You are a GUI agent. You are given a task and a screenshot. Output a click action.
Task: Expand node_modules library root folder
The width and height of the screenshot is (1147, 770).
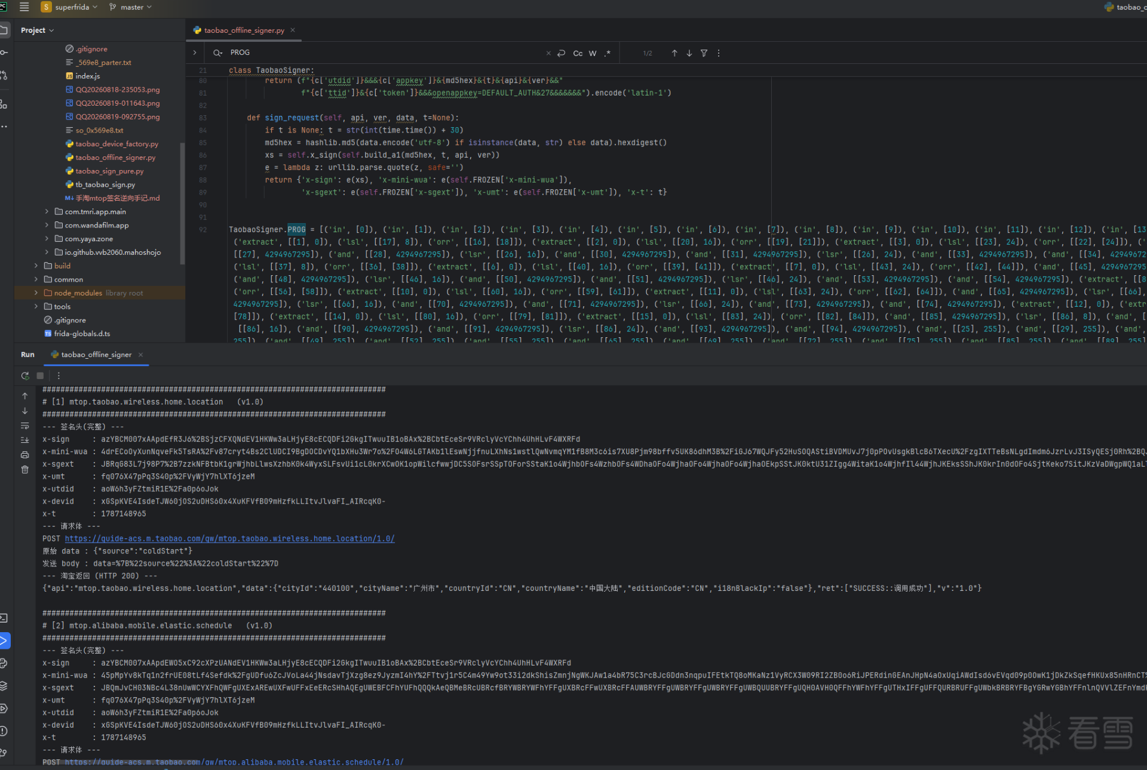coord(36,292)
